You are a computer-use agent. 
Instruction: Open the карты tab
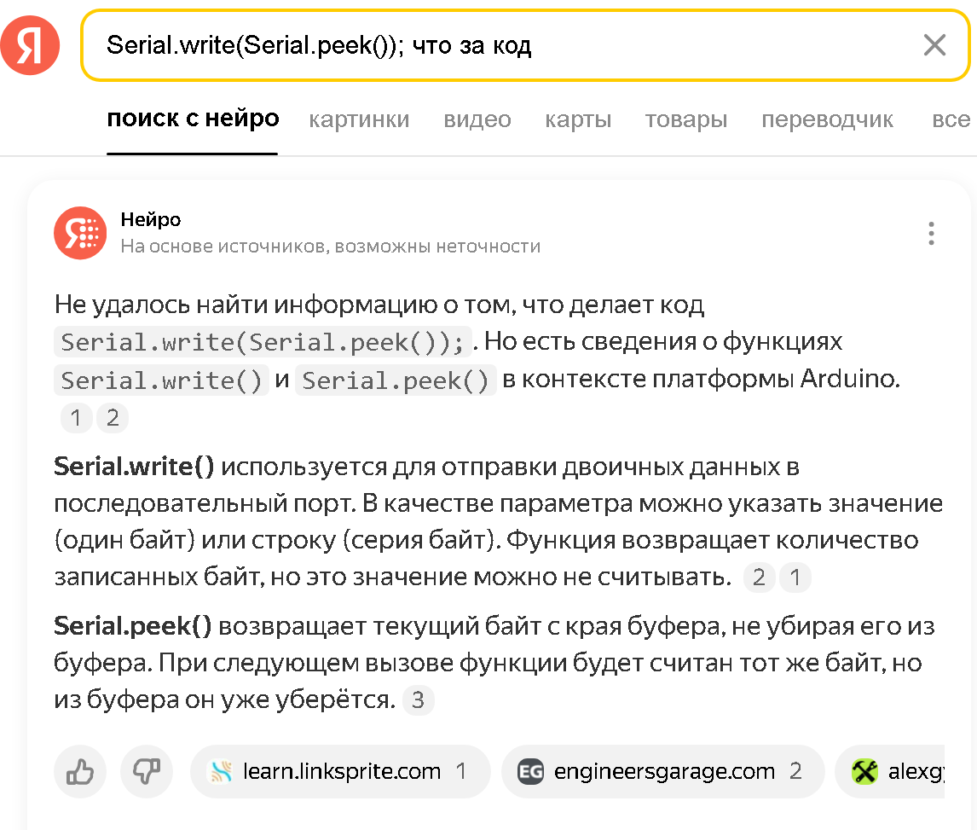click(x=578, y=119)
